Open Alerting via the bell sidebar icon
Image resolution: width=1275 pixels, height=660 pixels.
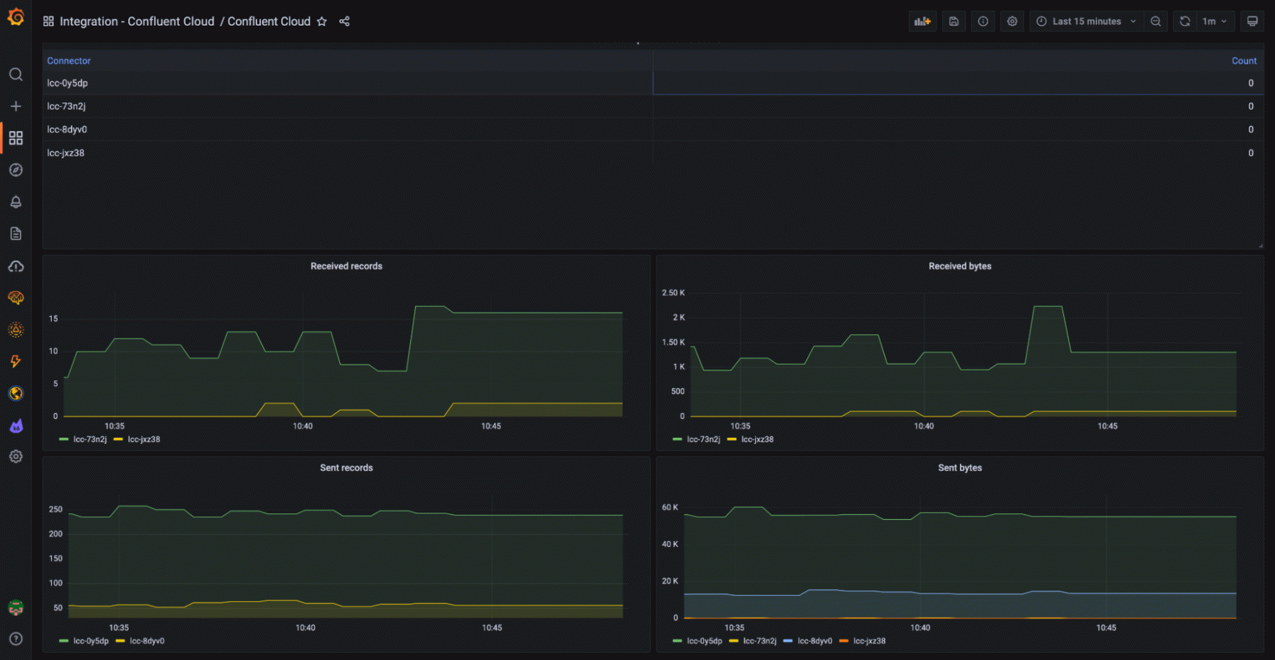click(x=16, y=202)
